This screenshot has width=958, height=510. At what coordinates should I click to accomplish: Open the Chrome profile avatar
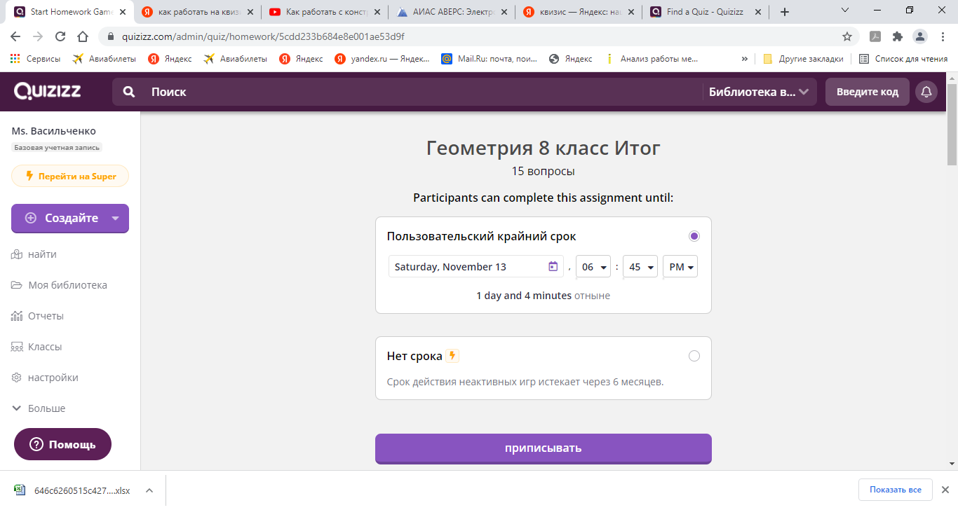click(x=919, y=36)
